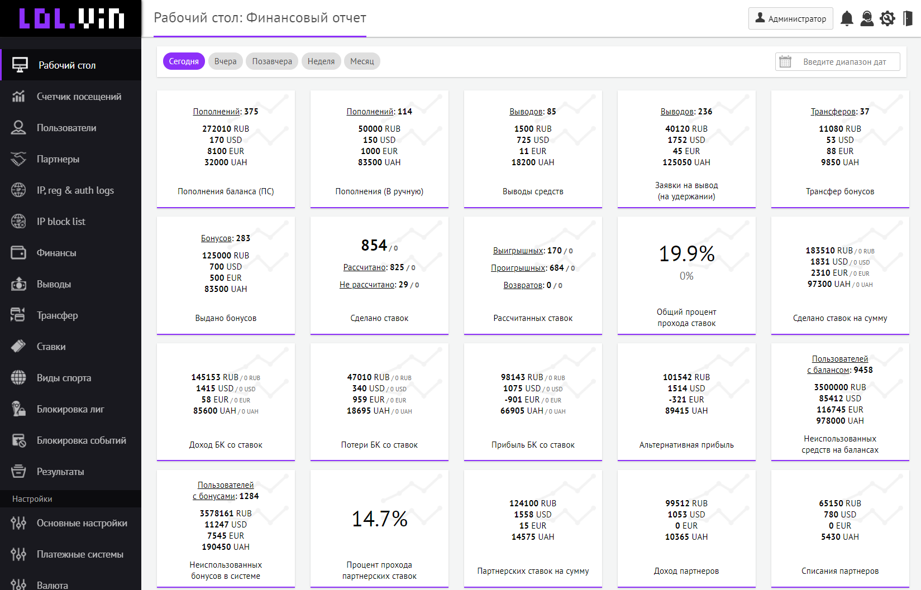The height and width of the screenshot is (590, 921).
Task: Open the Трансферов link
Action: coord(833,112)
